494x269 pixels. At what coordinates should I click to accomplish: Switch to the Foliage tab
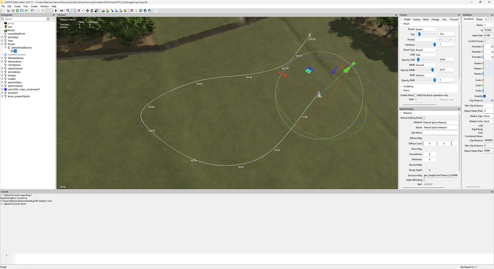click(x=435, y=20)
